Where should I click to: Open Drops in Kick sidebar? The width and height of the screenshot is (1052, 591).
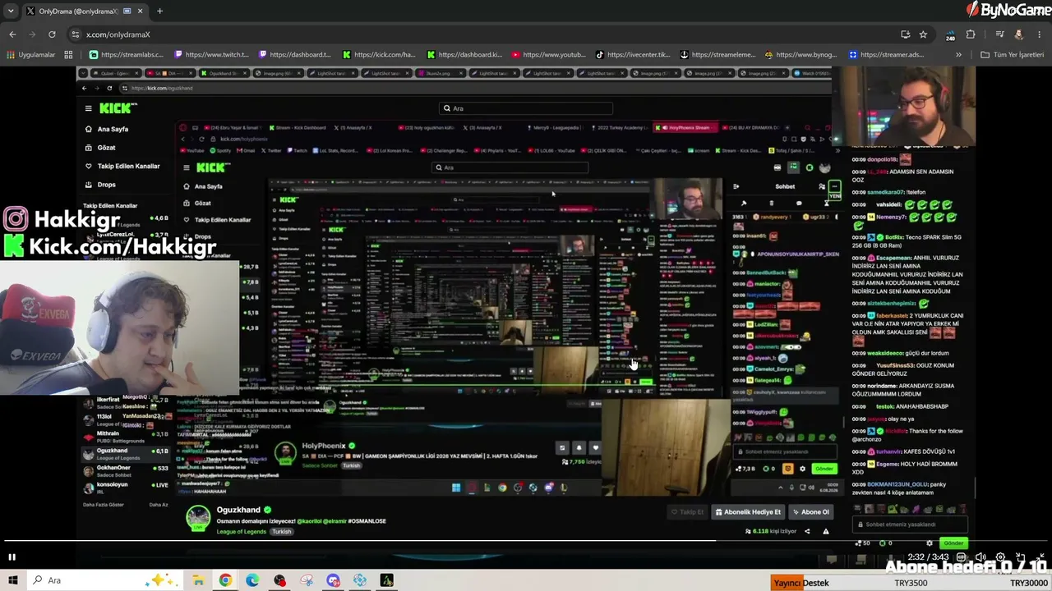pyautogui.click(x=100, y=185)
